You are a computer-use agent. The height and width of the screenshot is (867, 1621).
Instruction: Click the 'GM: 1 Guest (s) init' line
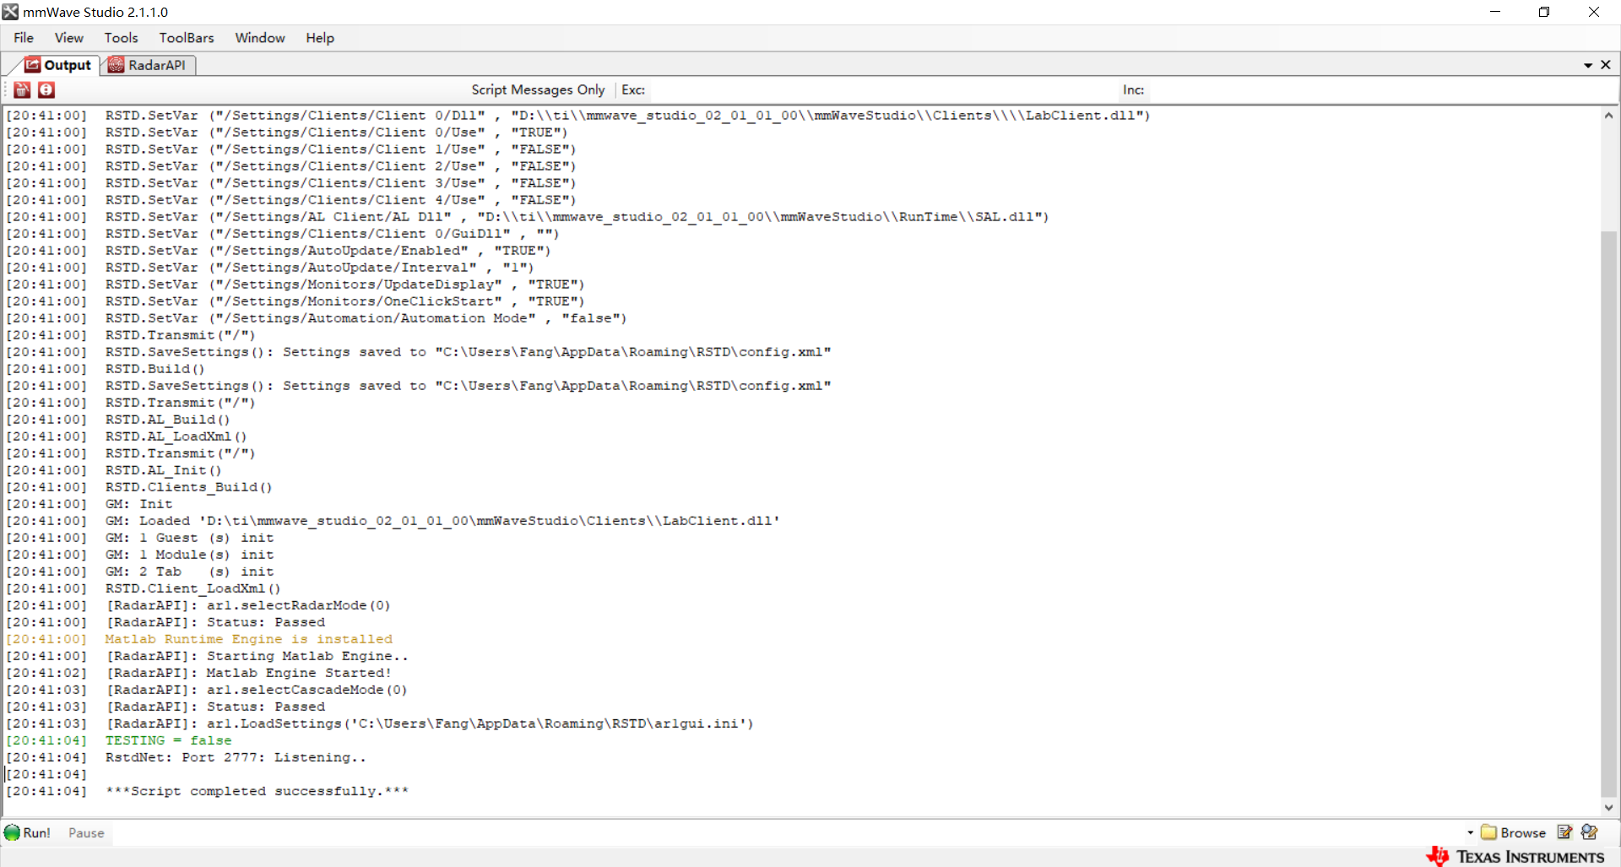(189, 538)
